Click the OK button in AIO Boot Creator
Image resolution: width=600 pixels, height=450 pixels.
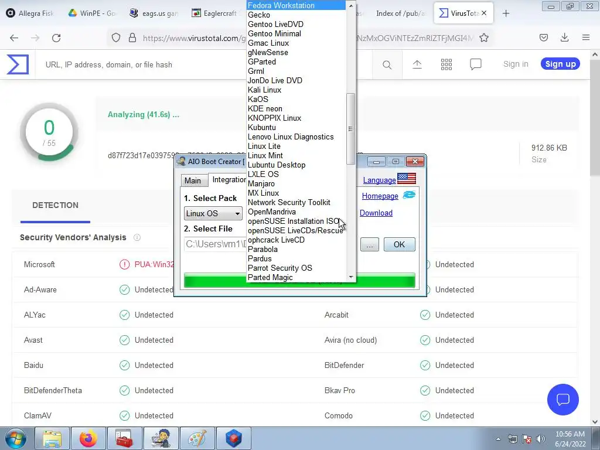399,244
